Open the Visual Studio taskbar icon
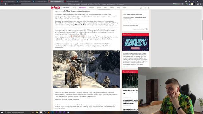 (x=64, y=112)
